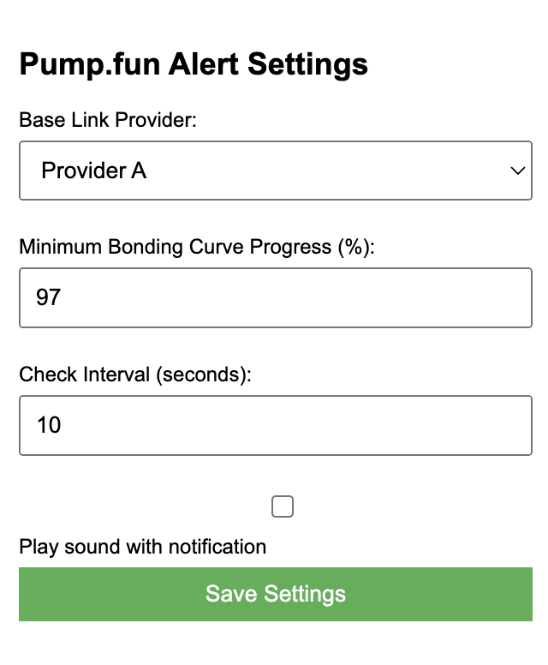Open the Base Link Provider dropdown
548x665 pixels.
tap(275, 171)
